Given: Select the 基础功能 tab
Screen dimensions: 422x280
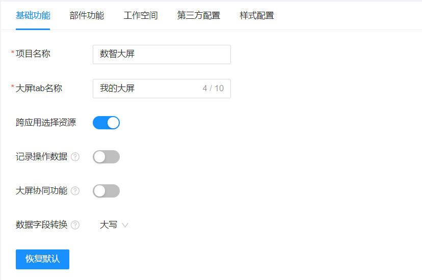Looking at the screenshot, I should point(33,16).
